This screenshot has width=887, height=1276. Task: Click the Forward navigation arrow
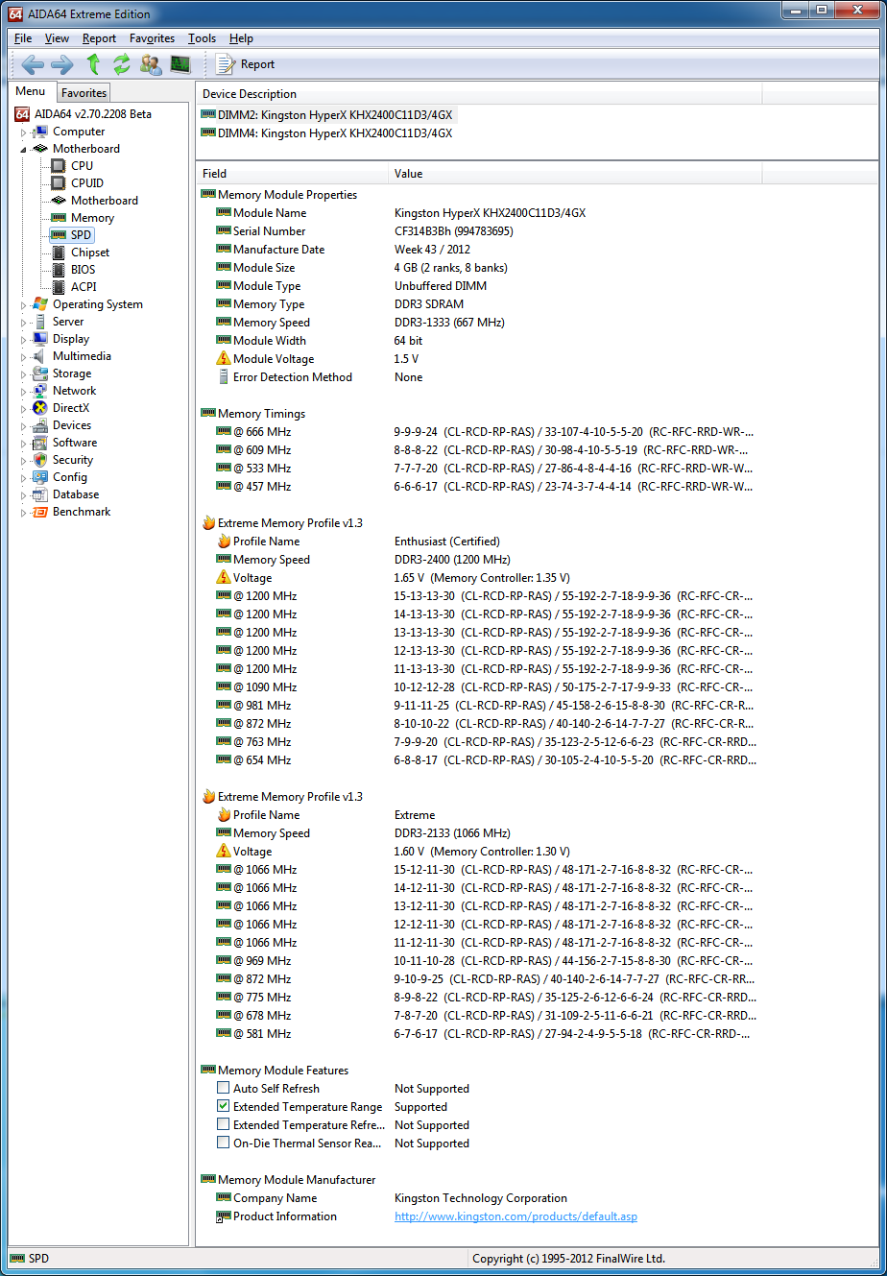coord(62,64)
